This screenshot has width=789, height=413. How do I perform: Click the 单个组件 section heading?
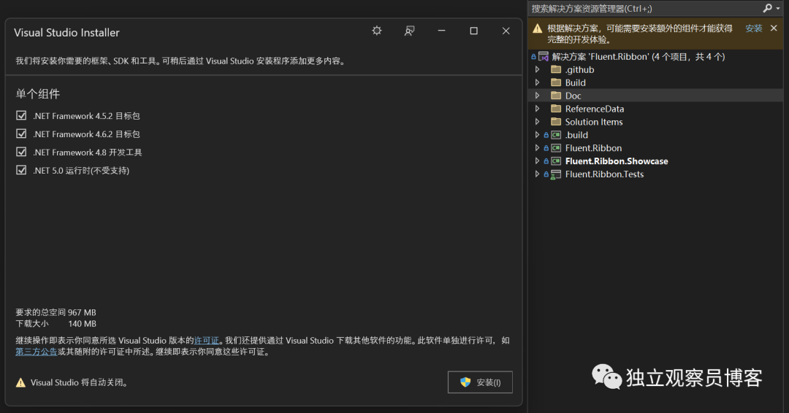pyautogui.click(x=38, y=94)
